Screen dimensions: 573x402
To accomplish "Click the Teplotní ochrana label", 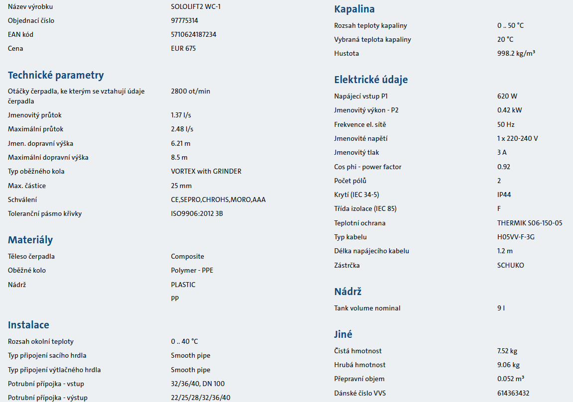I will 359,223.
